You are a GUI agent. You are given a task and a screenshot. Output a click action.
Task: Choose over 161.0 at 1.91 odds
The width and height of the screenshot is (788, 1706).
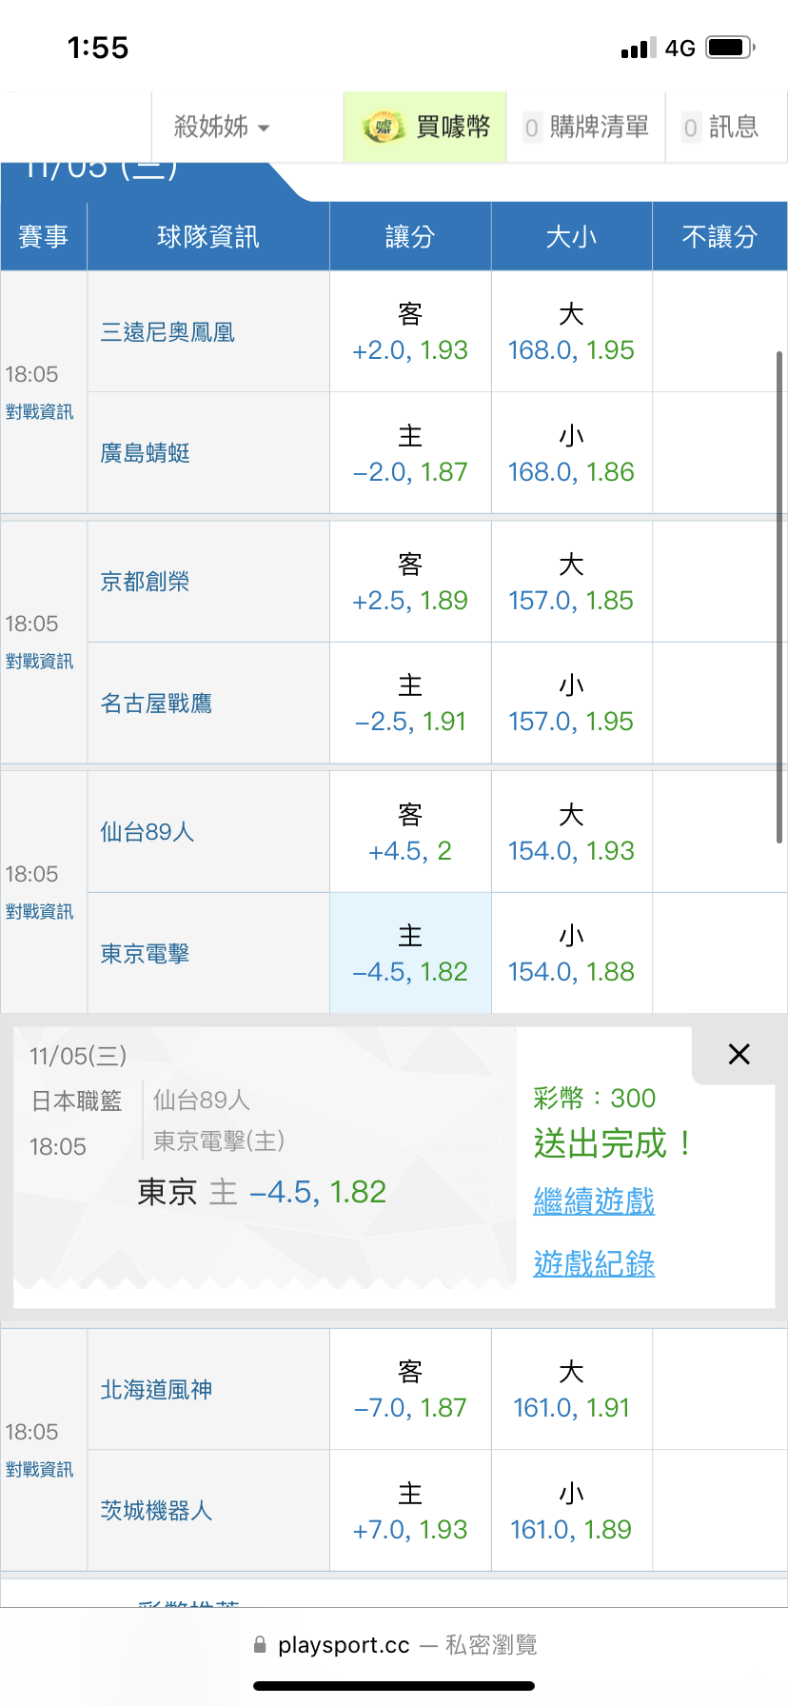point(571,1390)
